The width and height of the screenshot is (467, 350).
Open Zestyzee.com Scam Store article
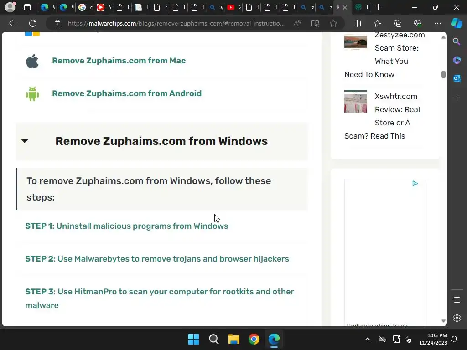[x=384, y=55]
